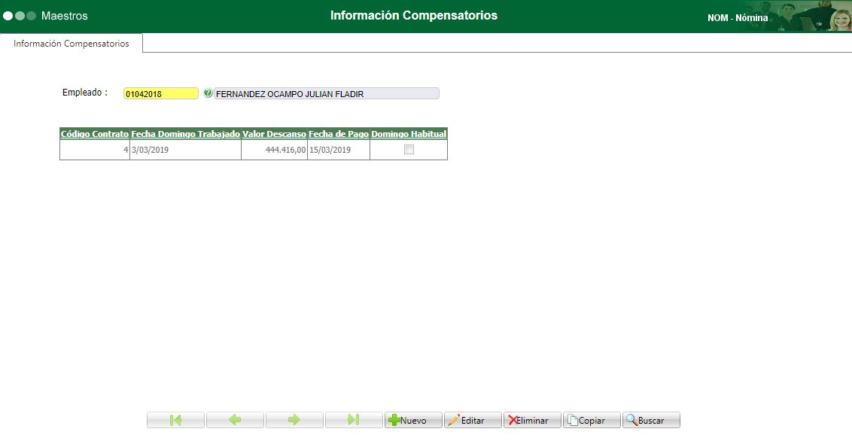This screenshot has width=852, height=441.
Task: Select the 15/03/2019 payment date cell
Action: click(339, 150)
